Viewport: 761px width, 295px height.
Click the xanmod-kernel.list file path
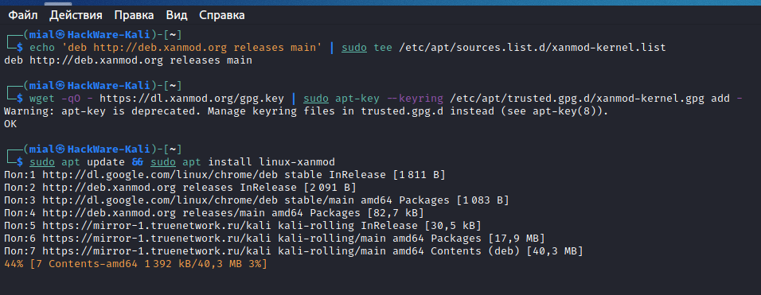tap(532, 48)
